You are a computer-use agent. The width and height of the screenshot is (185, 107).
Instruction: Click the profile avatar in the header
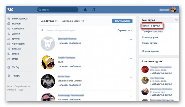click(173, 10)
